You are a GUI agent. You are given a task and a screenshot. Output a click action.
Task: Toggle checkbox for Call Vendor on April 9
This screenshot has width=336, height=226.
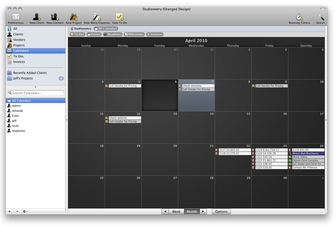[x=253, y=86]
